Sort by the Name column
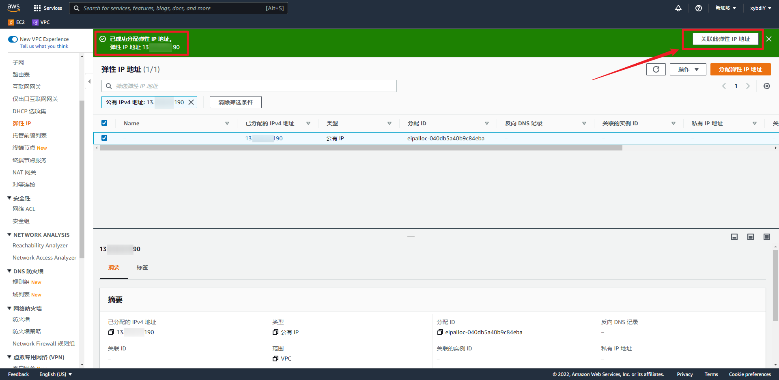 pyautogui.click(x=227, y=123)
